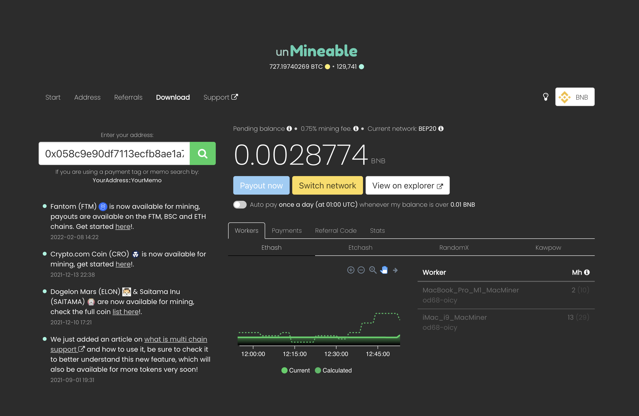Open the Address nav item
The height and width of the screenshot is (416, 639).
(x=87, y=97)
